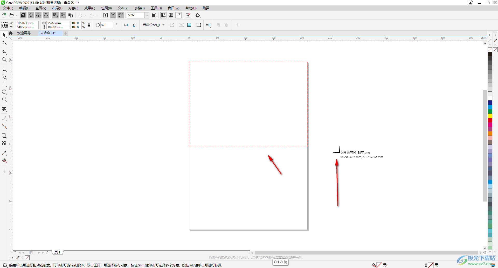Select the Transparency checkerboard tool
This screenshot has width=498, height=268.
coord(4,143)
